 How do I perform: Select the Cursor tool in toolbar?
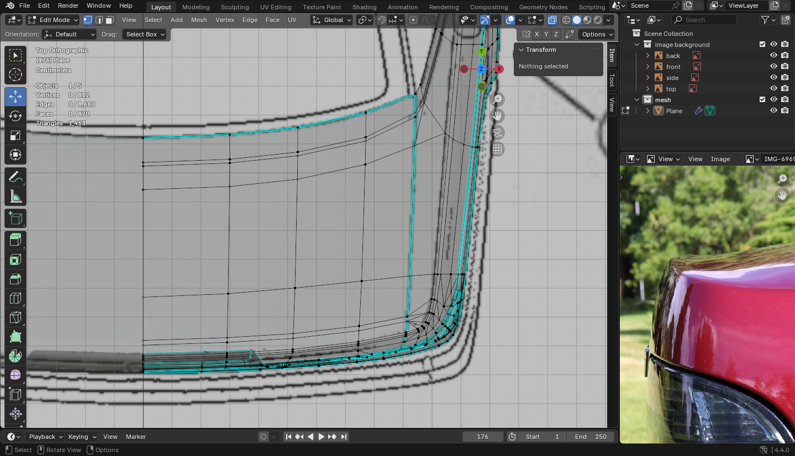click(x=15, y=75)
